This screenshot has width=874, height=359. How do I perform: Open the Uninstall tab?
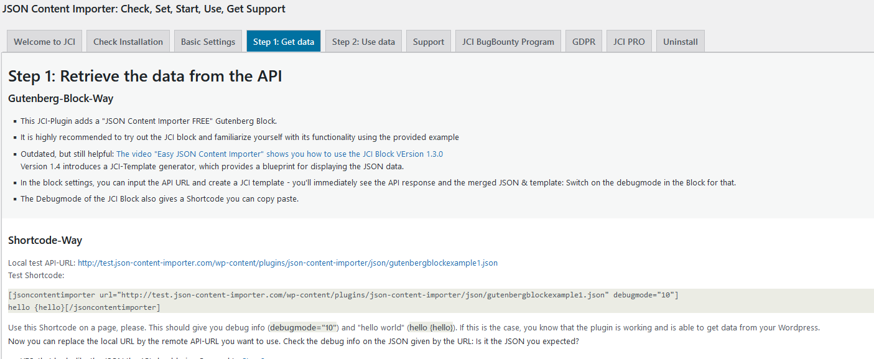tap(680, 42)
